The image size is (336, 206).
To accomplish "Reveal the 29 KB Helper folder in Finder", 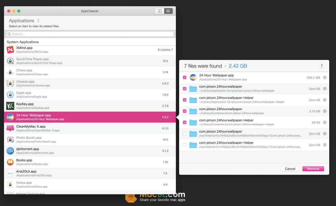I will pos(325,122).
